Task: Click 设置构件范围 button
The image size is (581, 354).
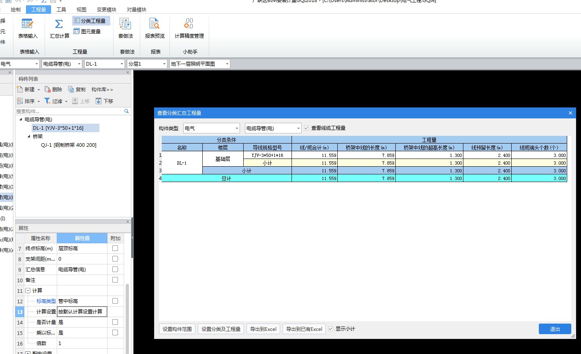Action: [x=177, y=329]
